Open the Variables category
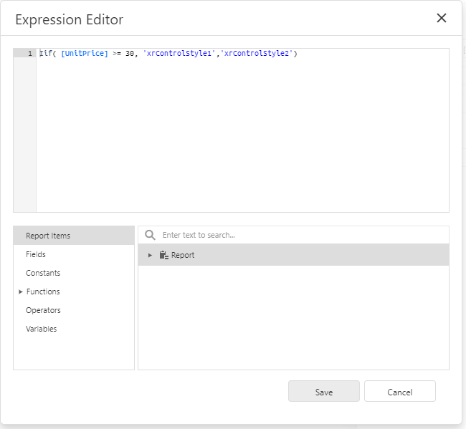 coord(41,329)
